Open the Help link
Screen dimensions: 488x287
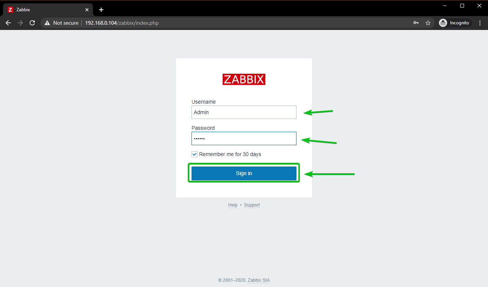(233, 205)
